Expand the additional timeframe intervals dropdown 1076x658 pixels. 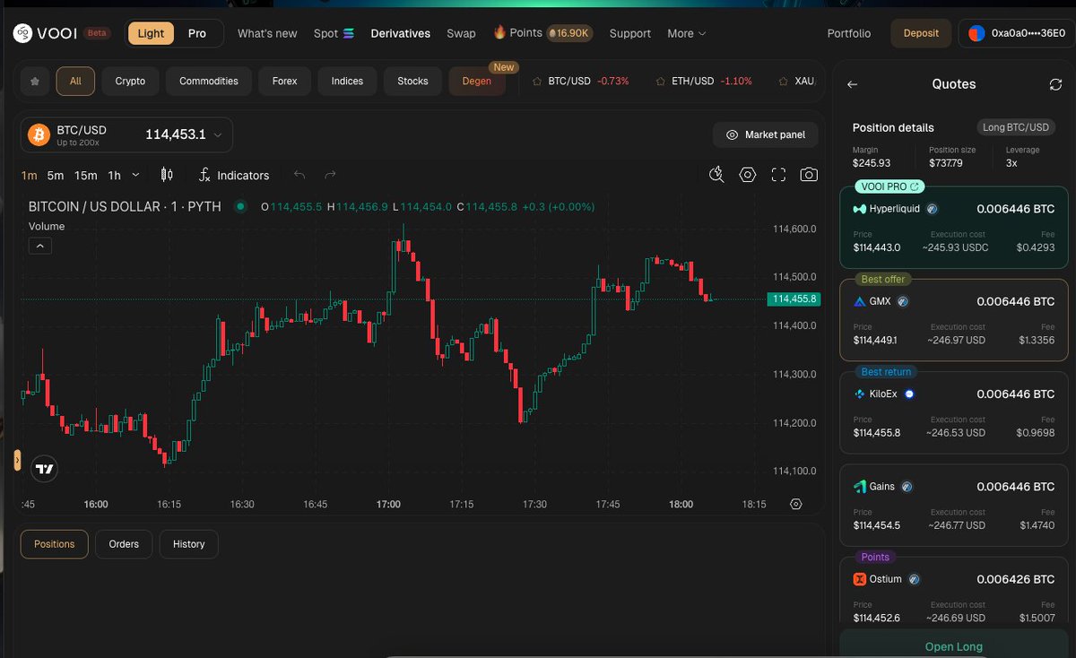(135, 175)
